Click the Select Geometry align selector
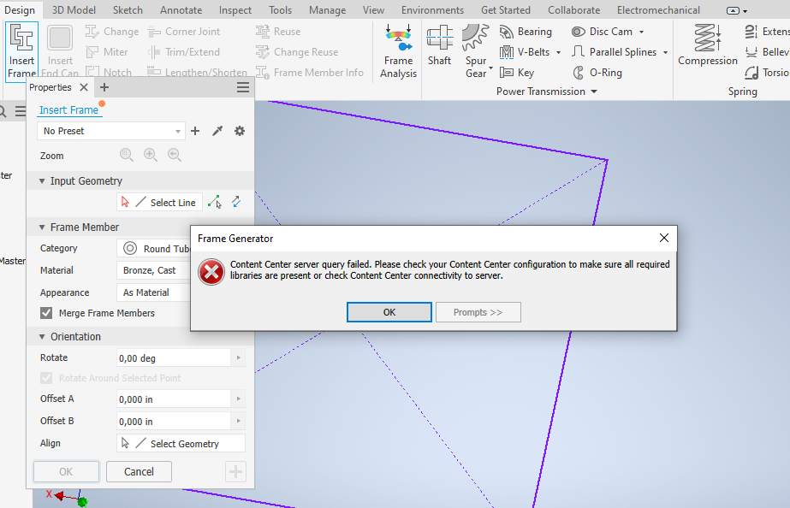Screen dimensions: 790x508 coord(181,444)
